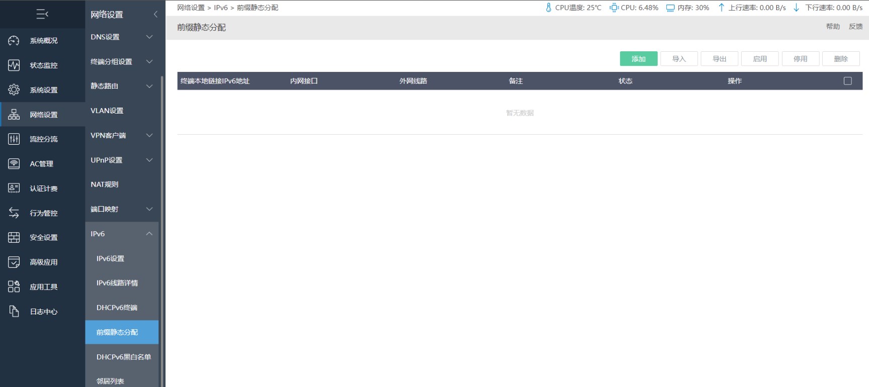Open the 反馈 link
This screenshot has width=869, height=387.
coord(855,27)
